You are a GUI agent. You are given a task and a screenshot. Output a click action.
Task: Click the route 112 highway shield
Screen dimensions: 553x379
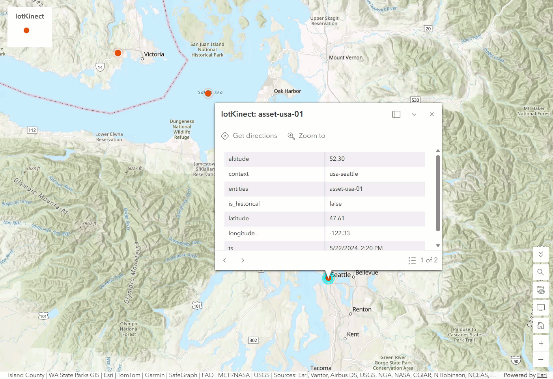pyautogui.click(x=32, y=130)
